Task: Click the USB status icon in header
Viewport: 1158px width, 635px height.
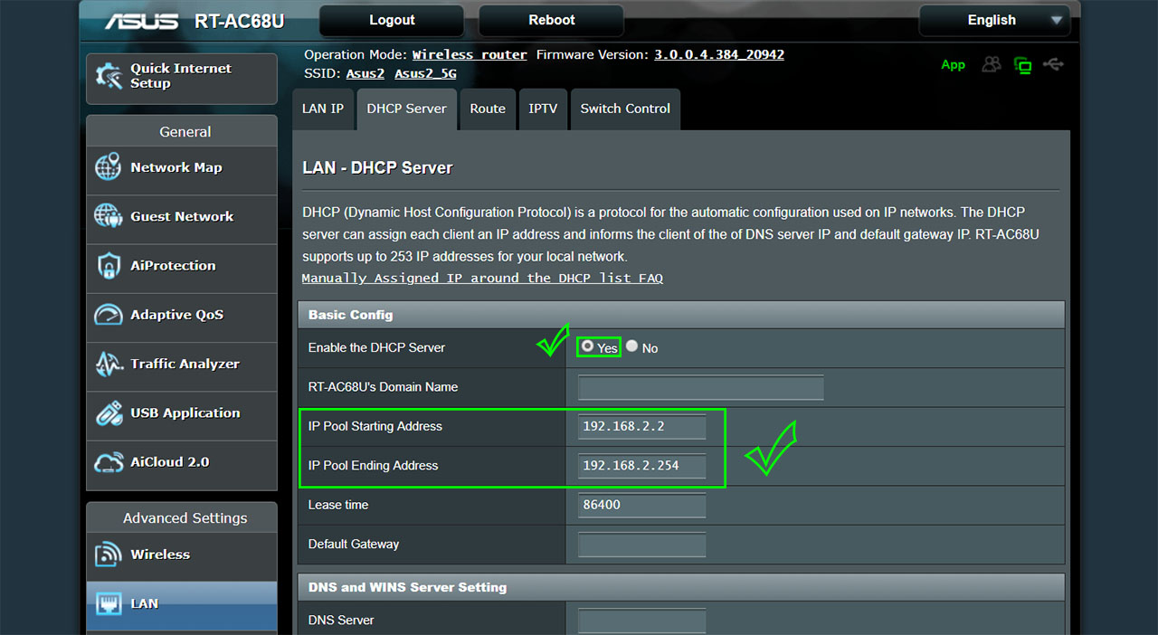Action: click(x=1053, y=64)
